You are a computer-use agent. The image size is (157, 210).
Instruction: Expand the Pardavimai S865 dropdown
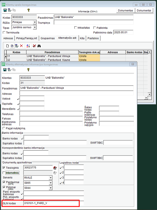point(50,183)
